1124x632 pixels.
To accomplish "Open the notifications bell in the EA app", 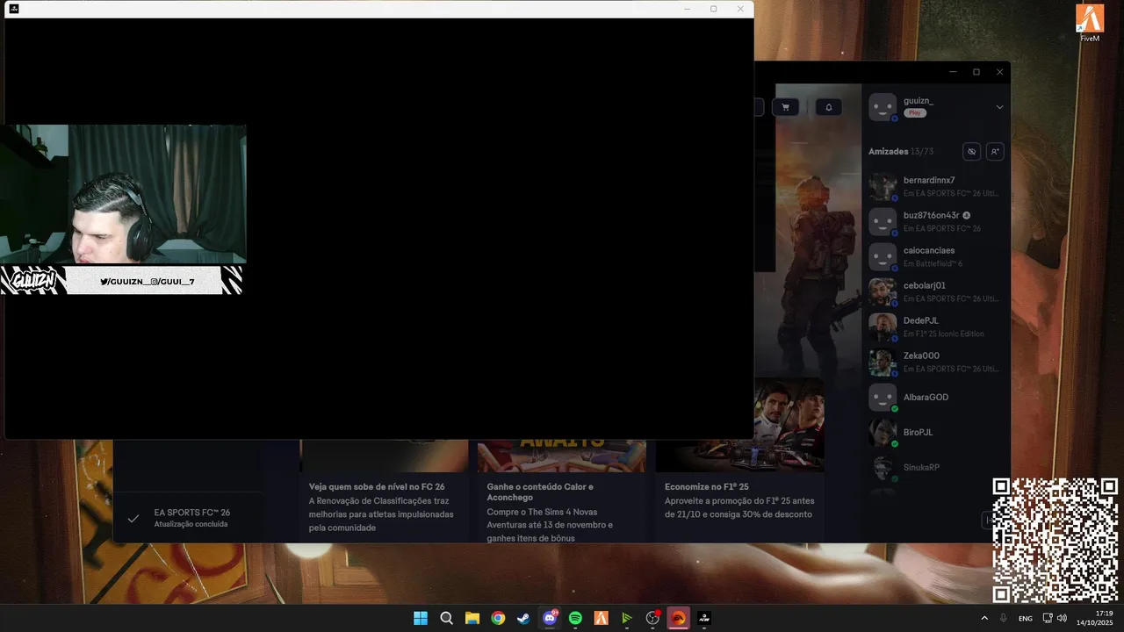I will tap(828, 107).
